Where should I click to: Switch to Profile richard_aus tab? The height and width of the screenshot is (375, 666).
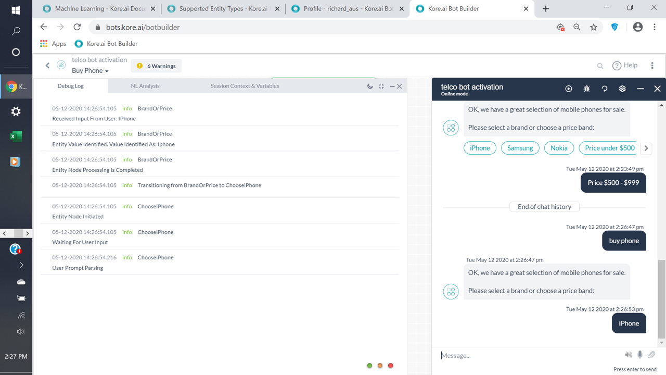347,9
